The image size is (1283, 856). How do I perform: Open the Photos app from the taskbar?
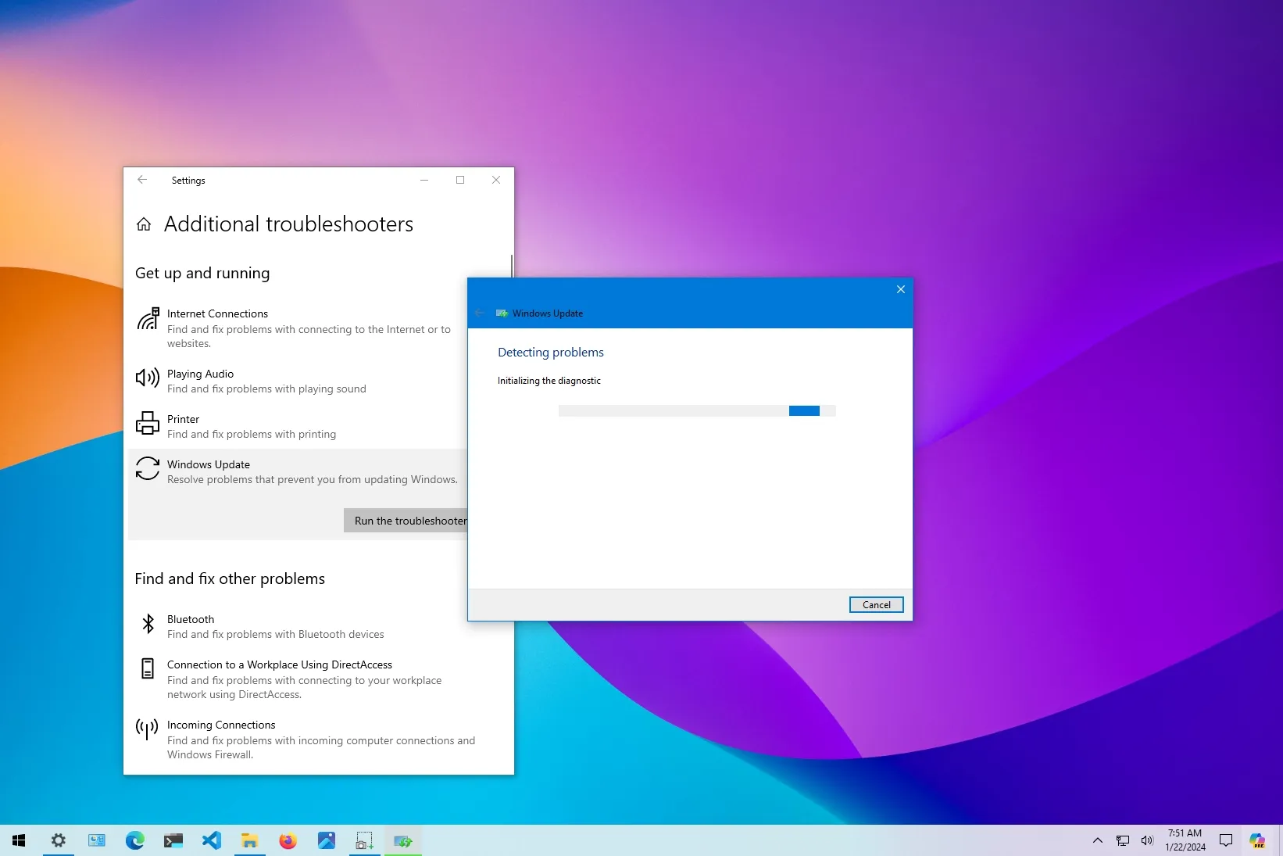(326, 841)
